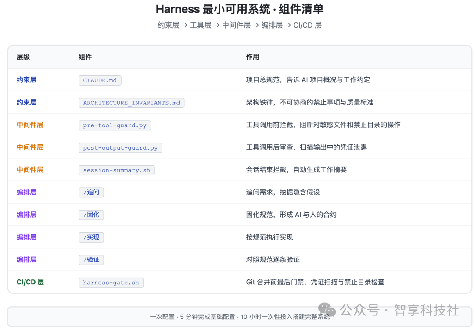The height and width of the screenshot is (329, 474).
Task: Select the /实现 command badge
Action: (91, 237)
